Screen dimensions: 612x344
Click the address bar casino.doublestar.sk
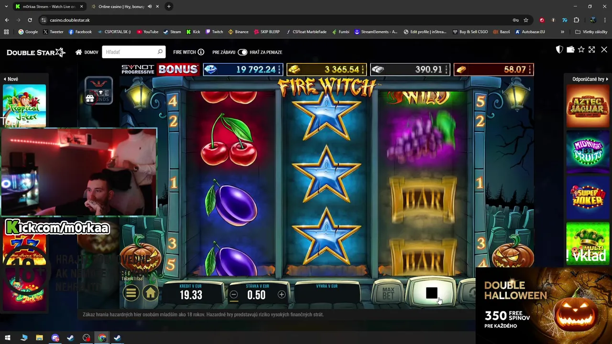pyautogui.click(x=70, y=20)
